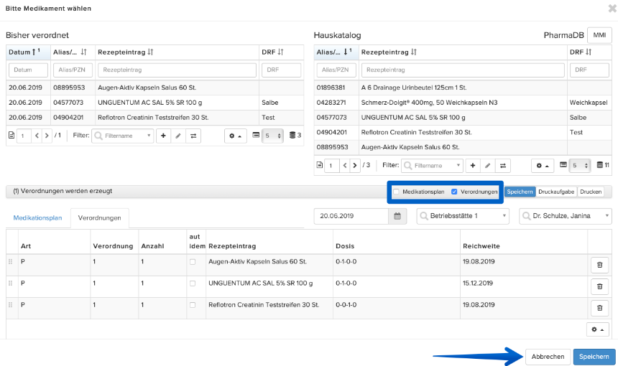The image size is (618, 366).
Task: Click the swap arrows icon in Hauskatalog
Action: (503, 166)
